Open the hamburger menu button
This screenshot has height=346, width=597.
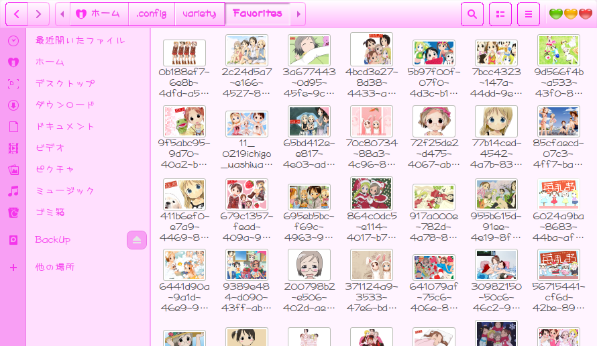(529, 14)
